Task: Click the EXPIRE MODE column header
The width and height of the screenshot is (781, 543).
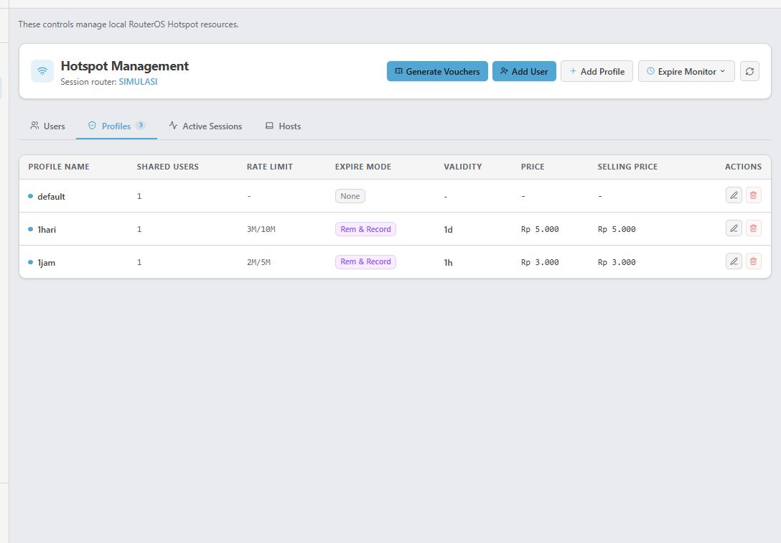Action: [363, 167]
